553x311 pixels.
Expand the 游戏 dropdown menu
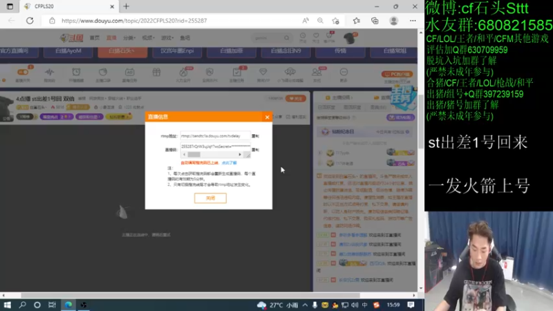167,38
